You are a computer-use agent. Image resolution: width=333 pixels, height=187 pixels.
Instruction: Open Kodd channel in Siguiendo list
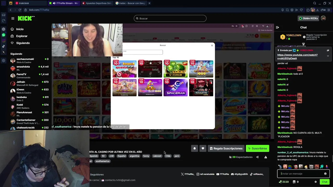point(29,106)
